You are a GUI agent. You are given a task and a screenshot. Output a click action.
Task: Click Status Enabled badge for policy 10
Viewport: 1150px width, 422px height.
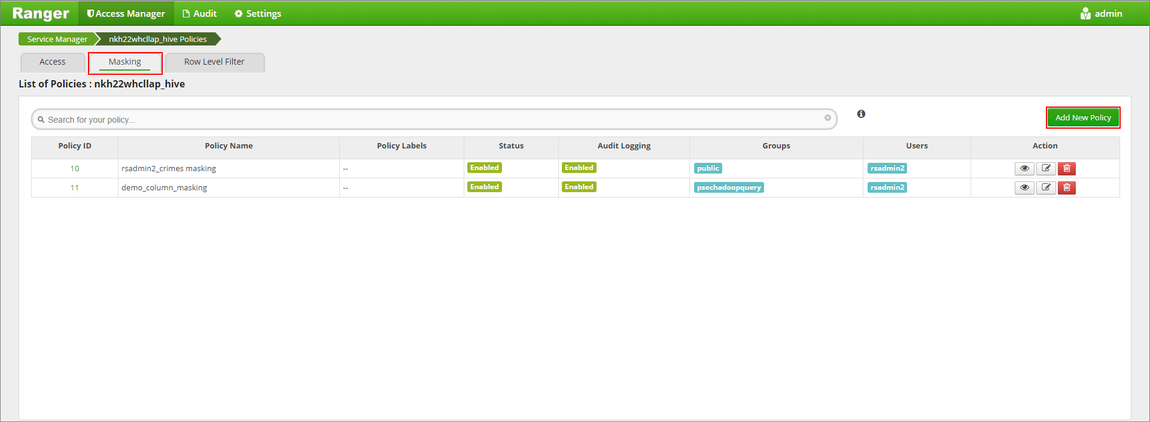point(485,168)
